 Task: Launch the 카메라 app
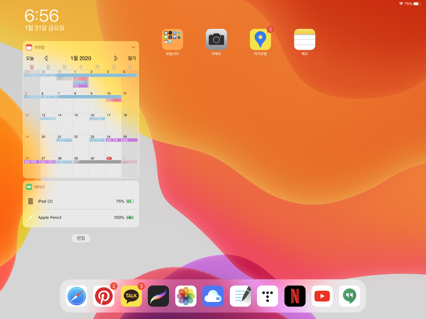tap(216, 39)
